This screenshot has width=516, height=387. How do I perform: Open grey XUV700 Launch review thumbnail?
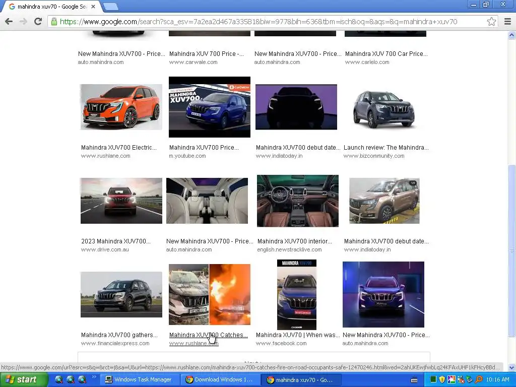pyautogui.click(x=383, y=109)
